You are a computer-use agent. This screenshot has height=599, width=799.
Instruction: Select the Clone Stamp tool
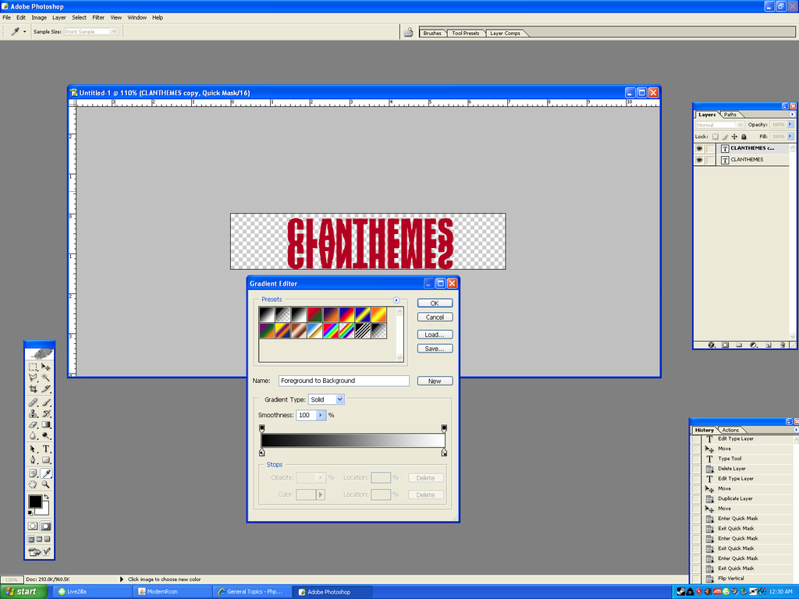click(x=33, y=413)
